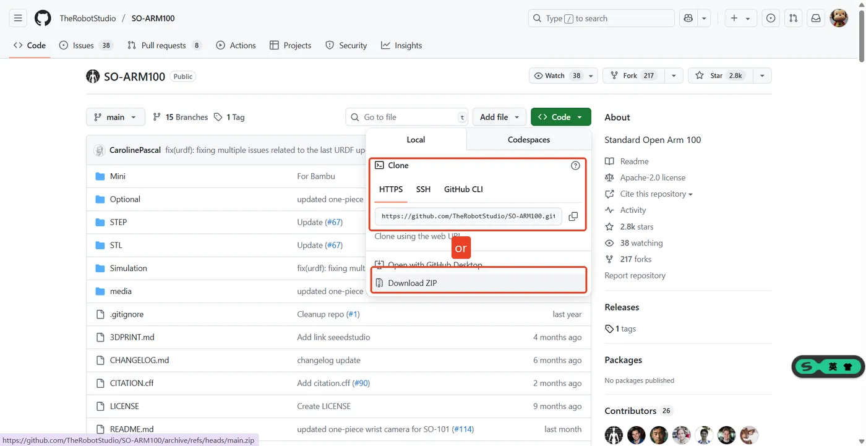This screenshot has width=866, height=446.
Task: Open the Copilot dropdown arrow in the header
Action: [704, 18]
